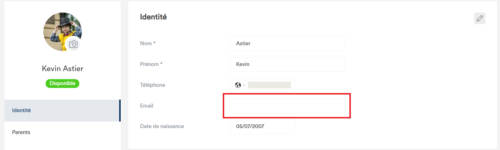The height and width of the screenshot is (150, 500).
Task: Open the Date de naissance field
Action: tap(262, 126)
